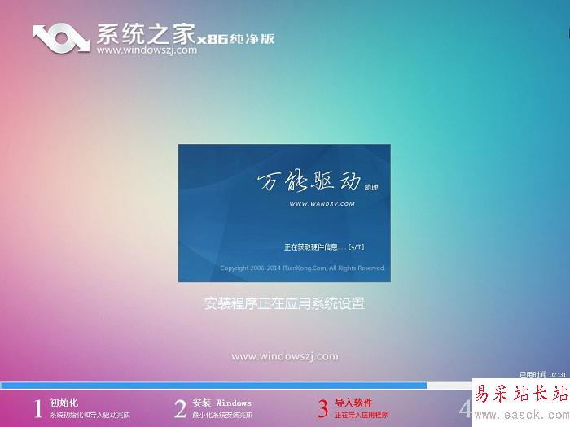Open the centered www.windowszj.com link at the bottom
Screen dimensions: 570x427
click(285, 356)
